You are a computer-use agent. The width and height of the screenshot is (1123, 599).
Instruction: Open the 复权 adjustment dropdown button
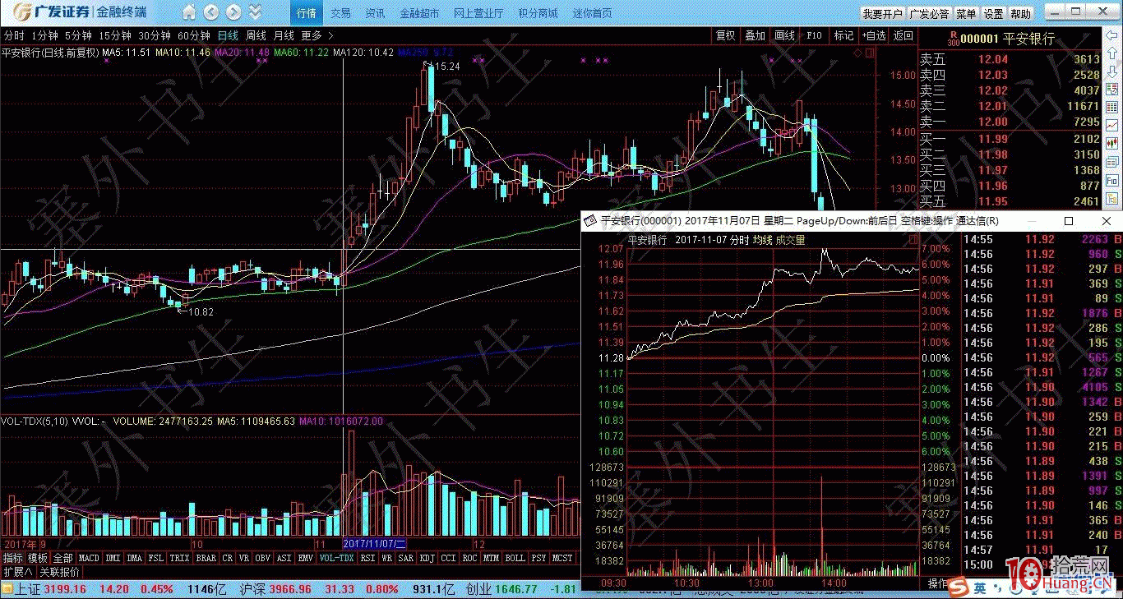click(725, 35)
